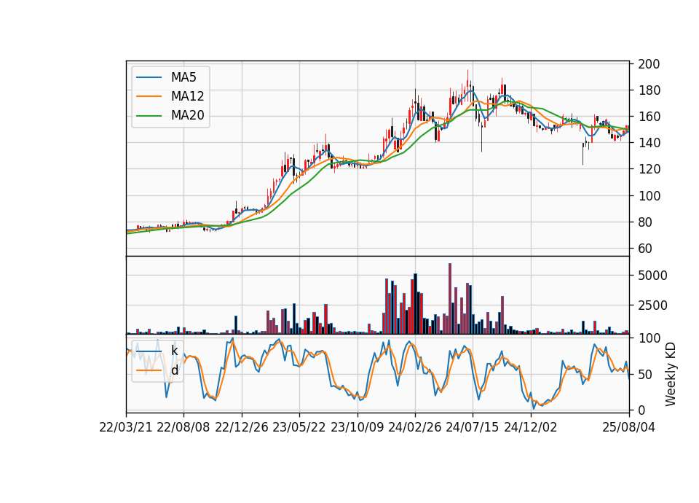Click the k legend label in KD panel
This screenshot has height=503, width=699.
coord(174,351)
